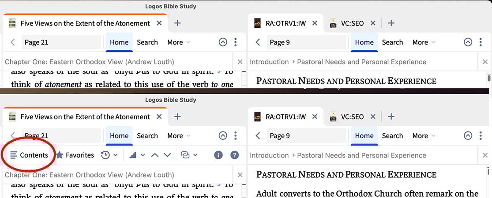Toggle toolbar chevron in lower RA:OTRV1:IW panel
492x198 pixels.
click(x=468, y=136)
